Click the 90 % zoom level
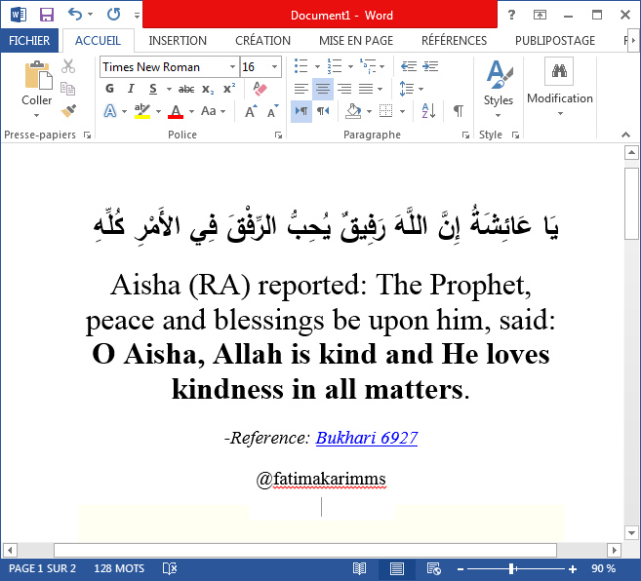The image size is (641, 581). point(603,568)
